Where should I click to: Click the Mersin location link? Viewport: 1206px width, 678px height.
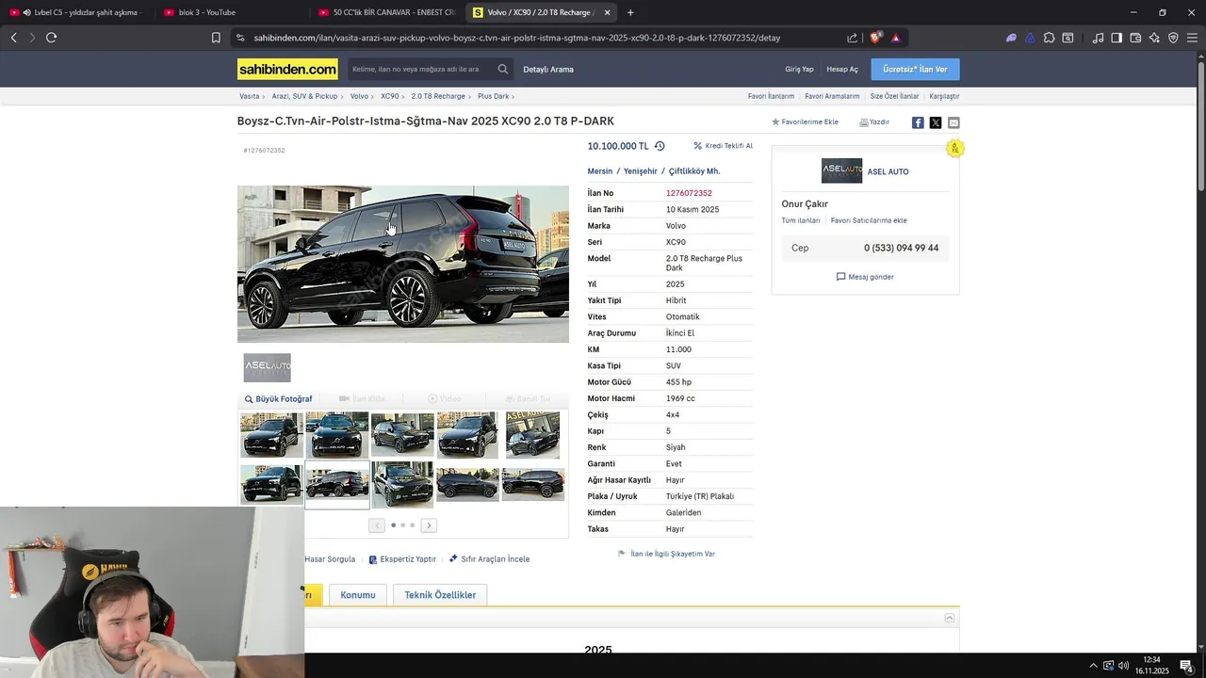(x=600, y=171)
